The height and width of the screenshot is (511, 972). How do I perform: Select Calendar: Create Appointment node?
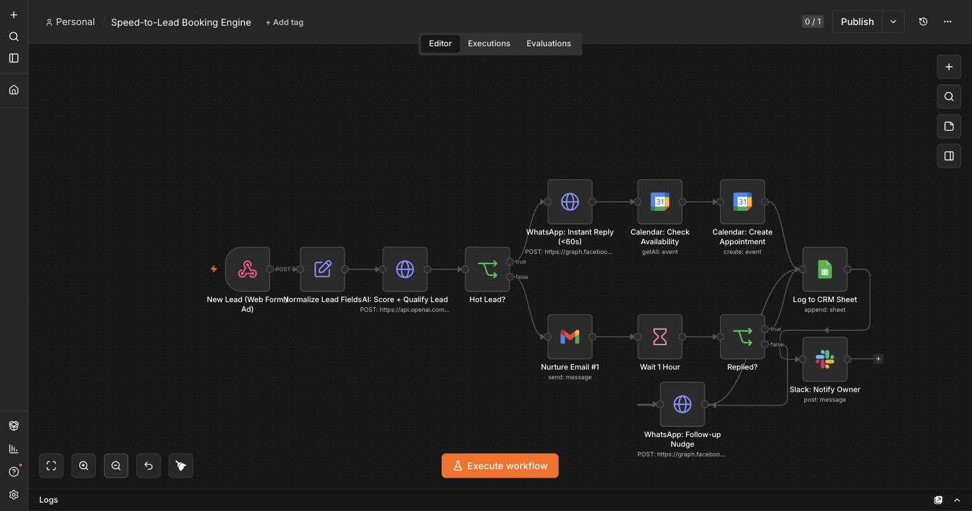tap(742, 202)
